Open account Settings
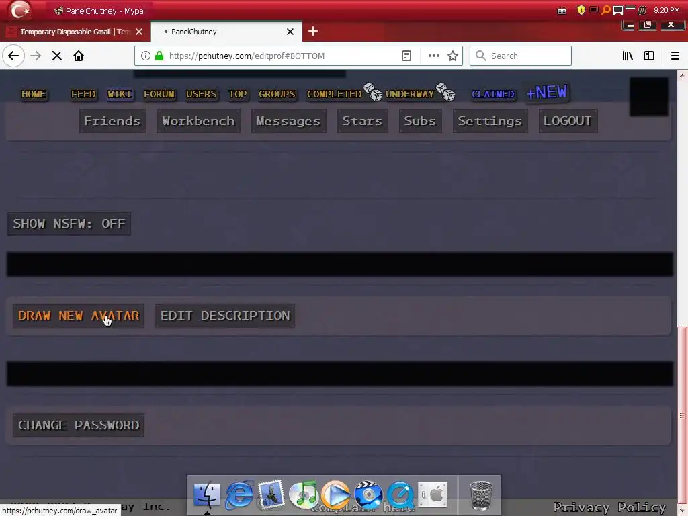 [x=490, y=121]
